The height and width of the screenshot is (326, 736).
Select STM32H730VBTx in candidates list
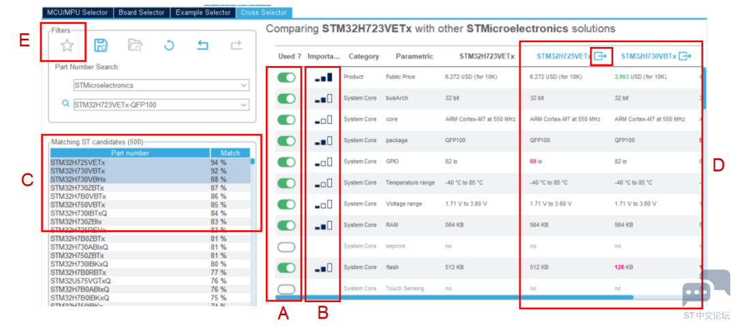pos(150,171)
